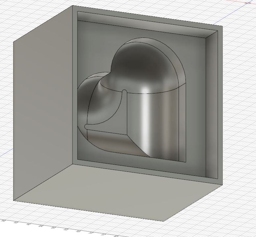Select the right inner side wall of the recess
This screenshot has width=256, height=237.
tap(212, 104)
